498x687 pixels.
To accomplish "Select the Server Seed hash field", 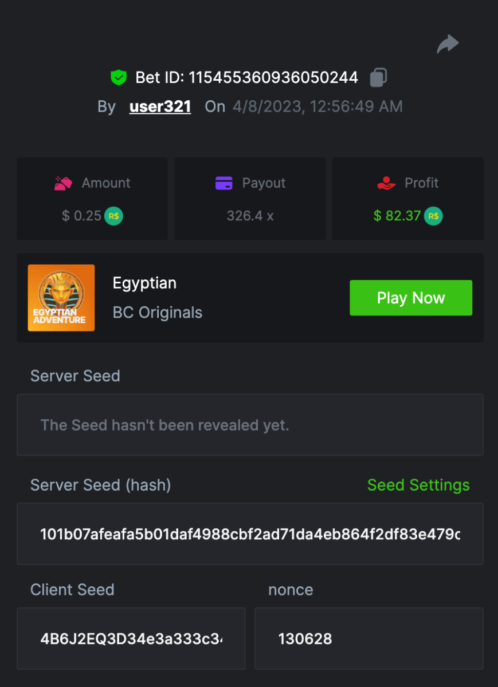I will click(250, 534).
